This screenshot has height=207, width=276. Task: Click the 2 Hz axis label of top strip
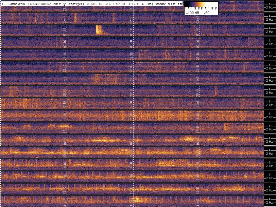click(270, 7)
